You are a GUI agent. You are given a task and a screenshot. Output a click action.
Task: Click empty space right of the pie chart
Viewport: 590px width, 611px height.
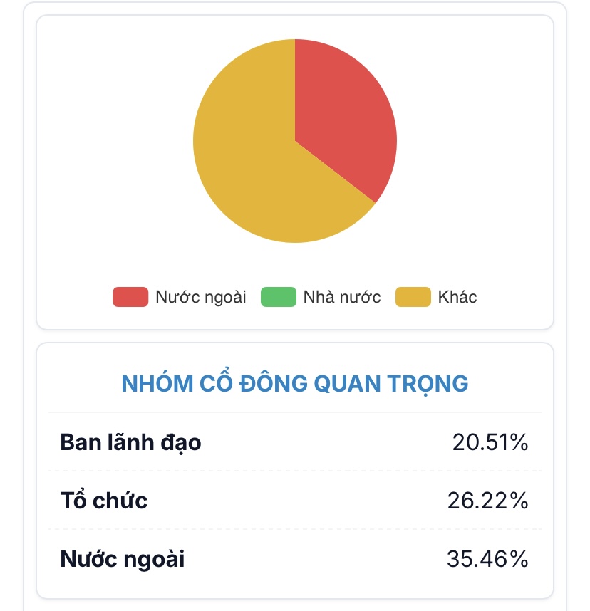(x=477, y=142)
